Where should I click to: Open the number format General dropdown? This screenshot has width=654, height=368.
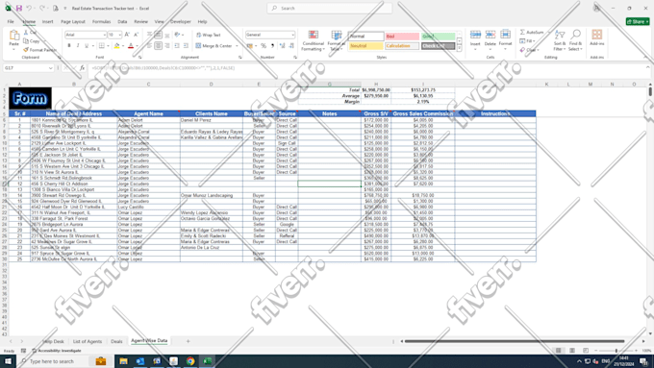click(292, 35)
